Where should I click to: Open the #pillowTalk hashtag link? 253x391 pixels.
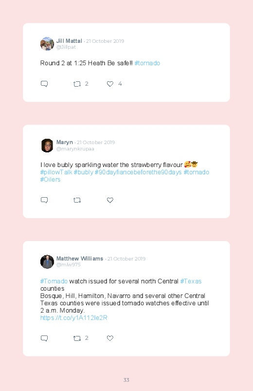[56, 172]
